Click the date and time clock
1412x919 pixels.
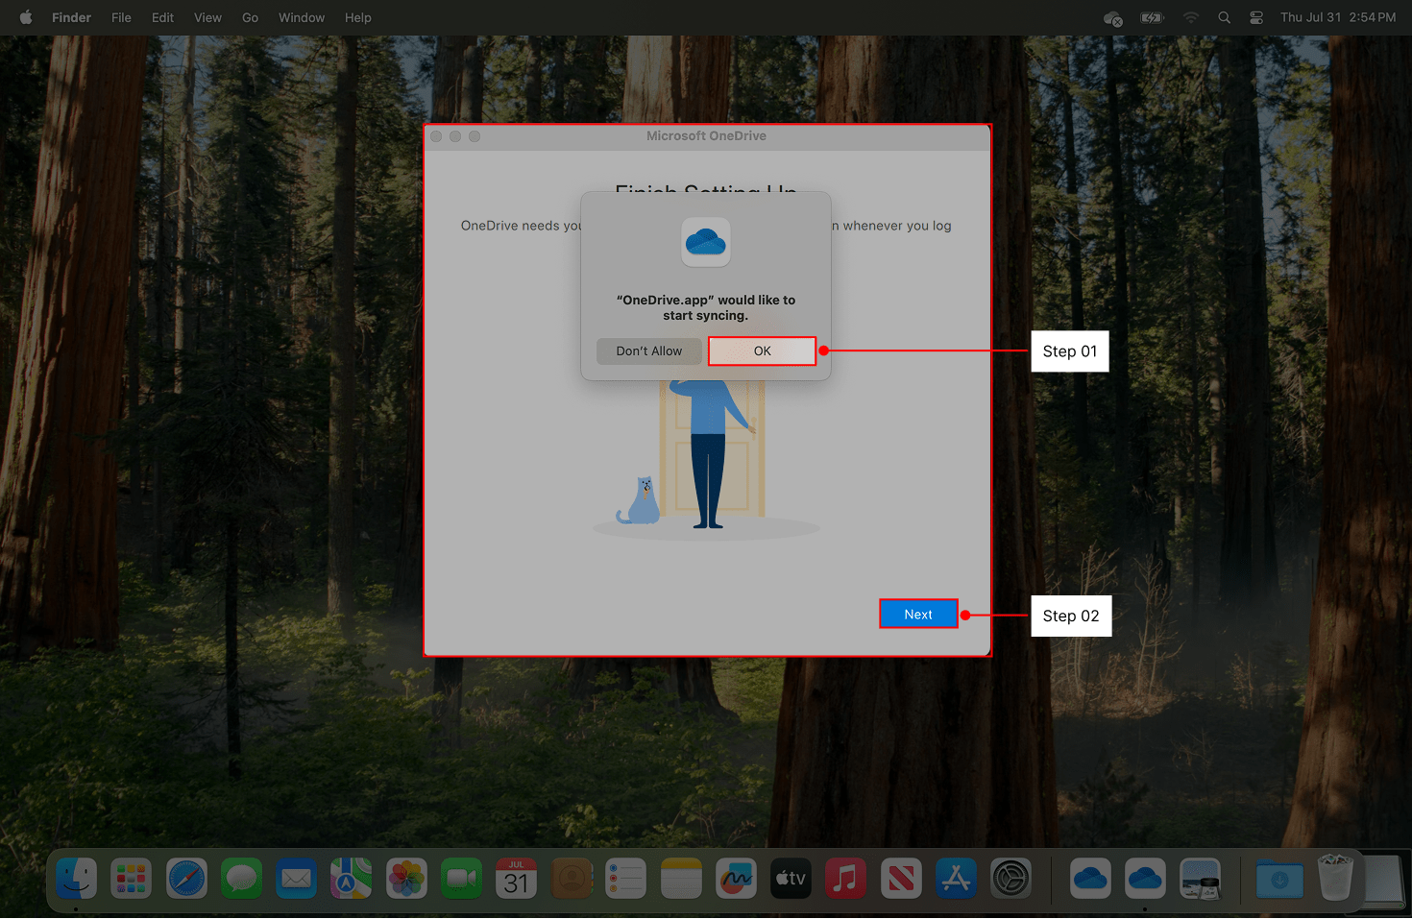click(1337, 18)
